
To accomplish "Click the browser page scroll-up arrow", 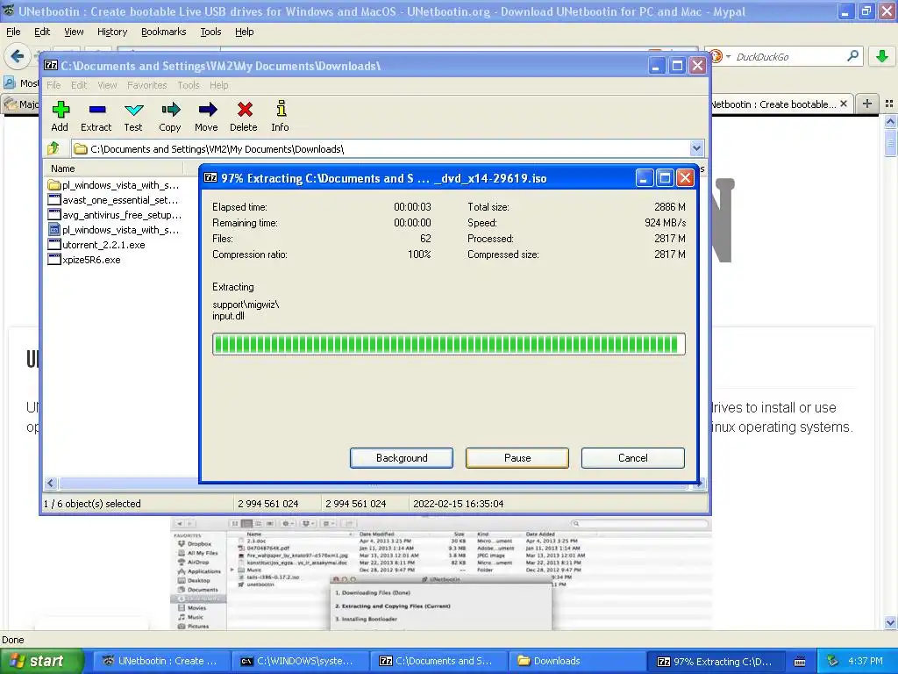I will pos(890,121).
